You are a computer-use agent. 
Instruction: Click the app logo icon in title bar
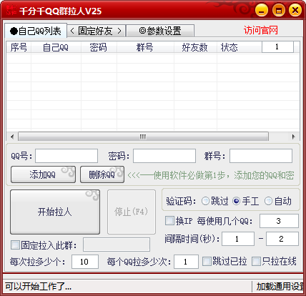(x=11, y=11)
